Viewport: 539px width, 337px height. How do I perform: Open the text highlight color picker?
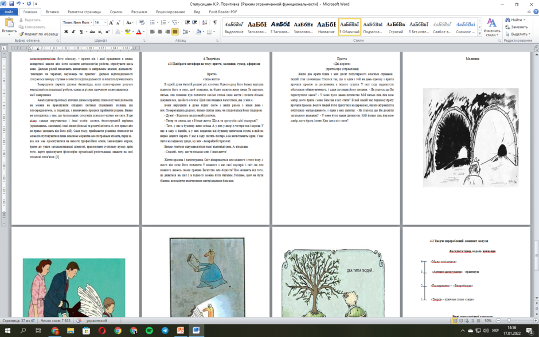pyautogui.click(x=134, y=32)
